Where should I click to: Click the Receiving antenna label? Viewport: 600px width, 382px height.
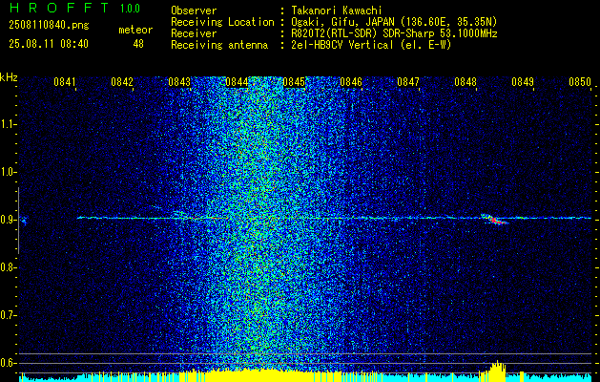[x=219, y=45]
